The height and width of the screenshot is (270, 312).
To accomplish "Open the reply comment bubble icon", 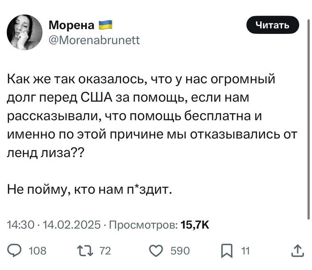I will (15, 251).
